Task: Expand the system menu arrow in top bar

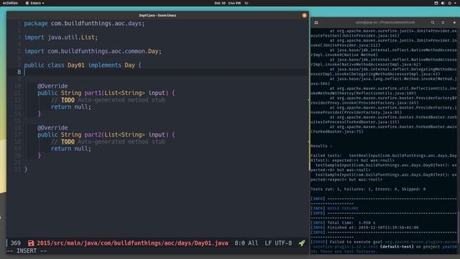Action: [456, 3]
